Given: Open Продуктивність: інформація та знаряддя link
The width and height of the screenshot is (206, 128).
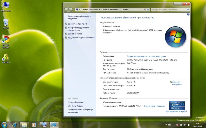Looking at the screenshot, I should click(x=81, y=111).
